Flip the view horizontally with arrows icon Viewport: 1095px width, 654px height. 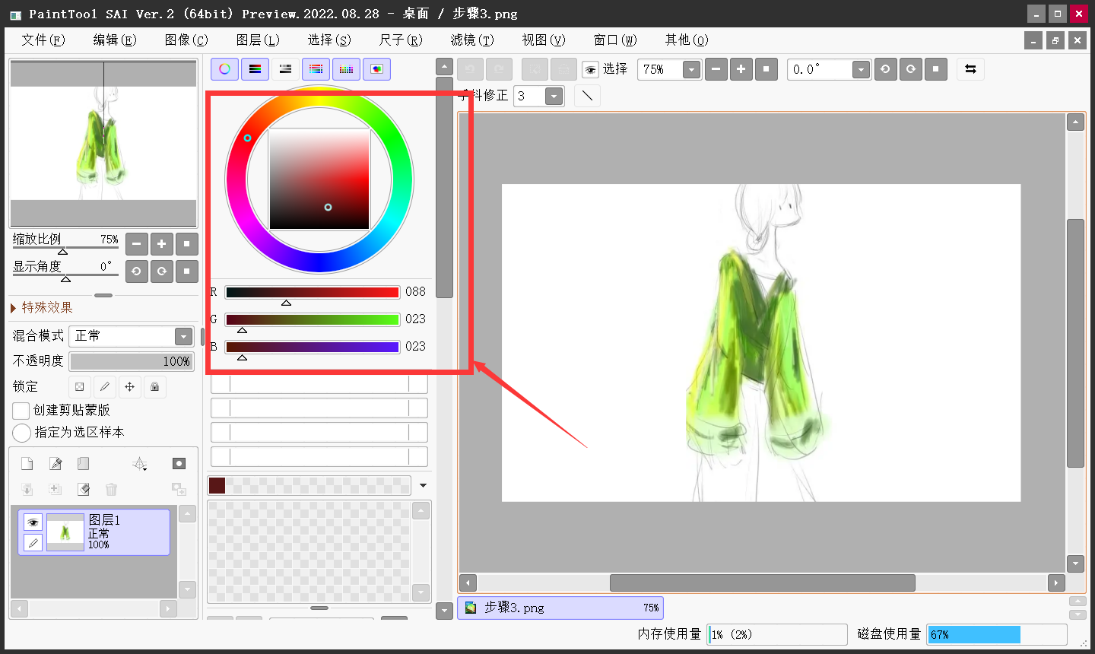click(970, 69)
